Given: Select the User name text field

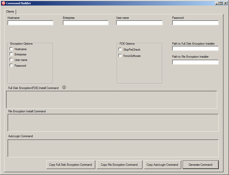Looking at the screenshot, I should click(139, 23).
